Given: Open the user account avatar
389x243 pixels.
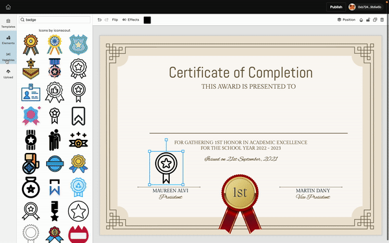Looking at the screenshot, I should point(352,7).
